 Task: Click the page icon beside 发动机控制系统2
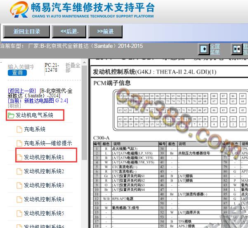click(19, 171)
